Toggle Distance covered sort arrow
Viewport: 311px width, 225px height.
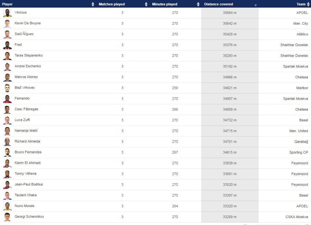[x=255, y=6]
